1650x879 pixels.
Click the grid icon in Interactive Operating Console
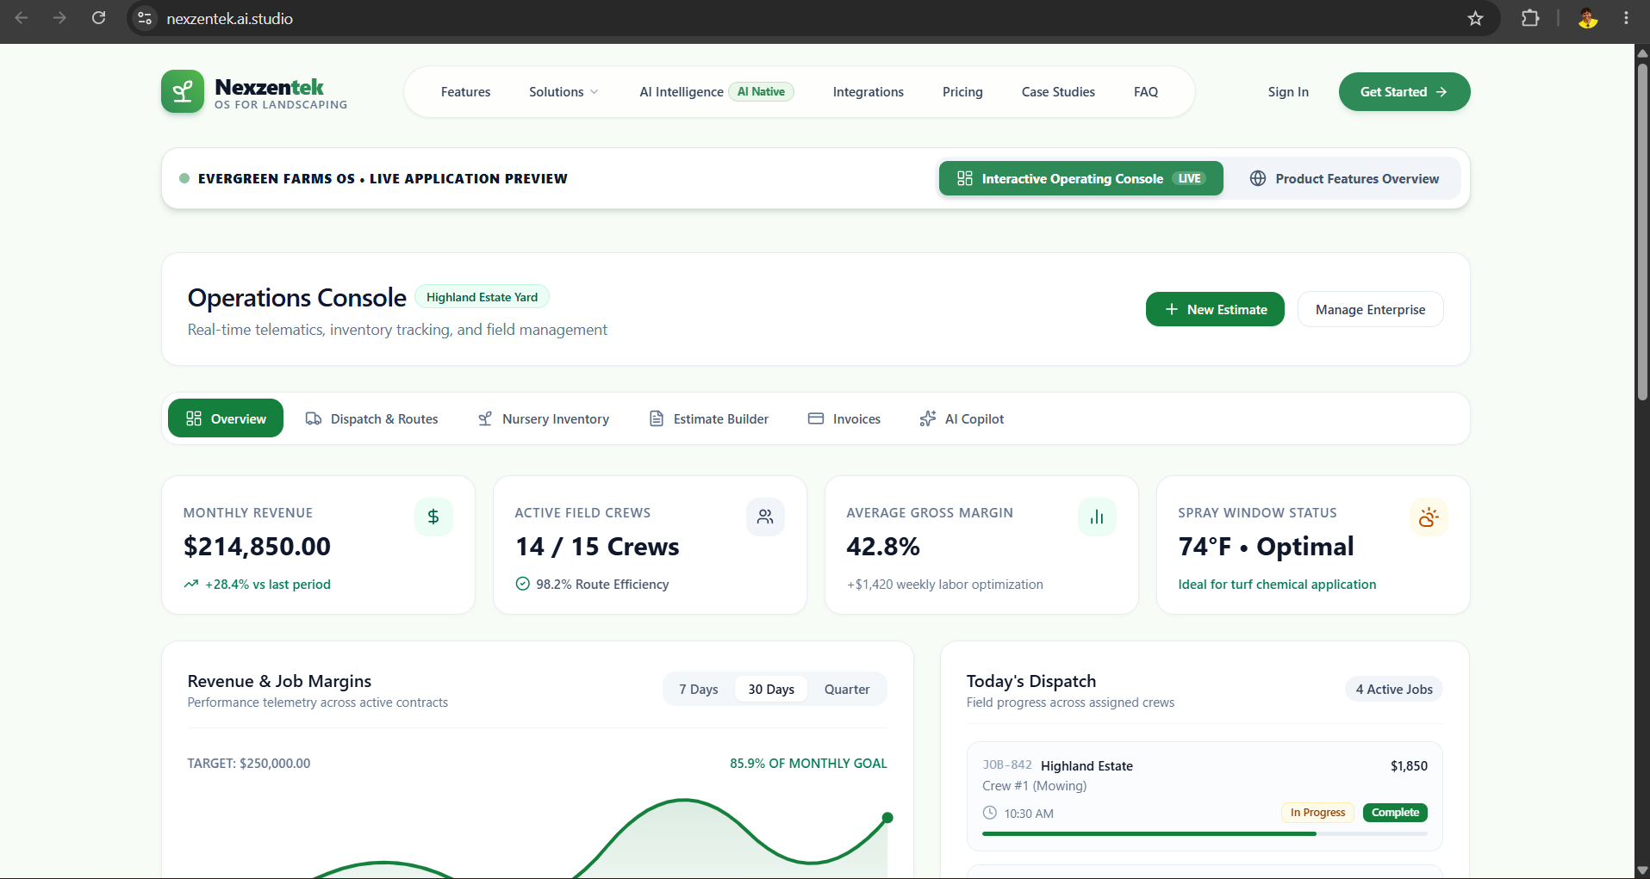[965, 178]
